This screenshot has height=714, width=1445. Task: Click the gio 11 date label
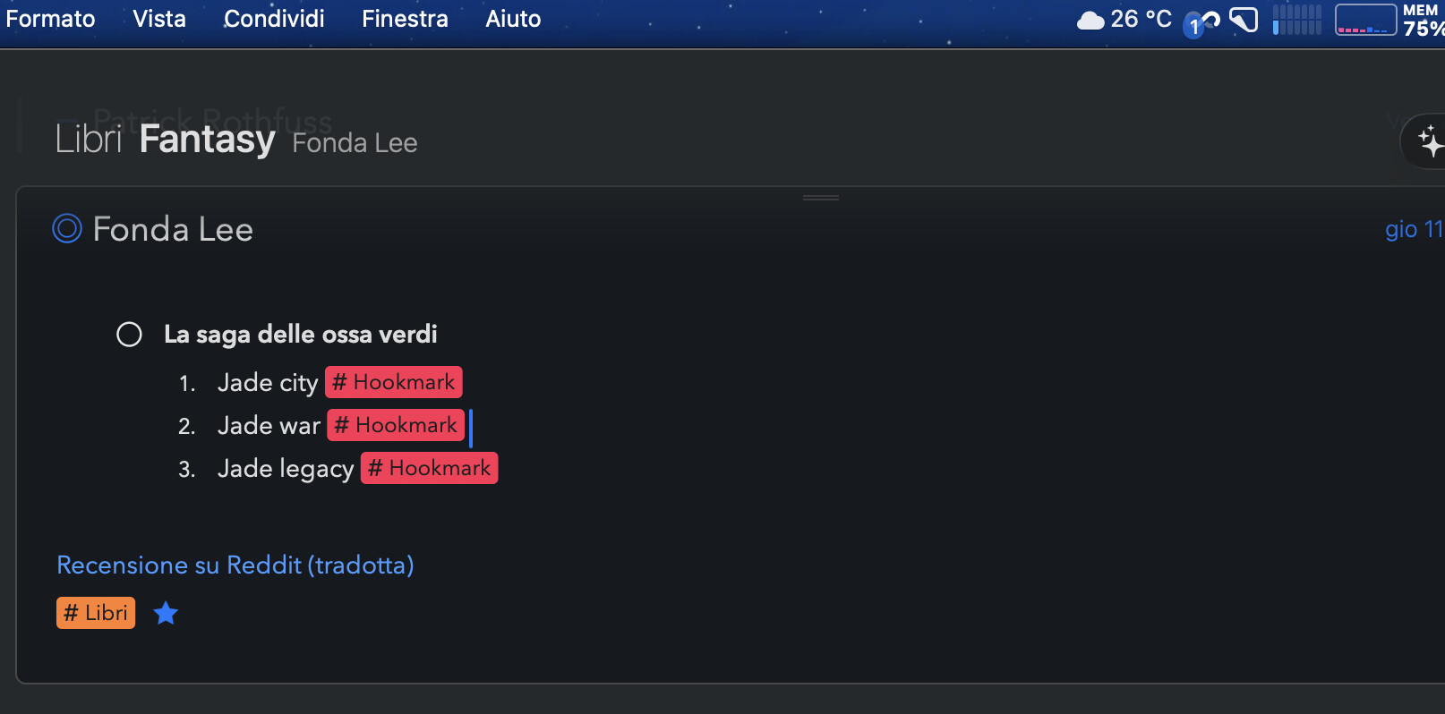pos(1413,229)
